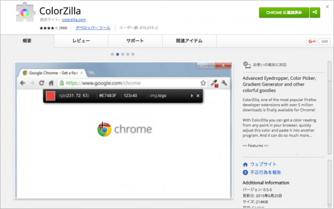334x209 pixels.
Task: Select the first carousel dot indicator
Action: (x=112, y=54)
